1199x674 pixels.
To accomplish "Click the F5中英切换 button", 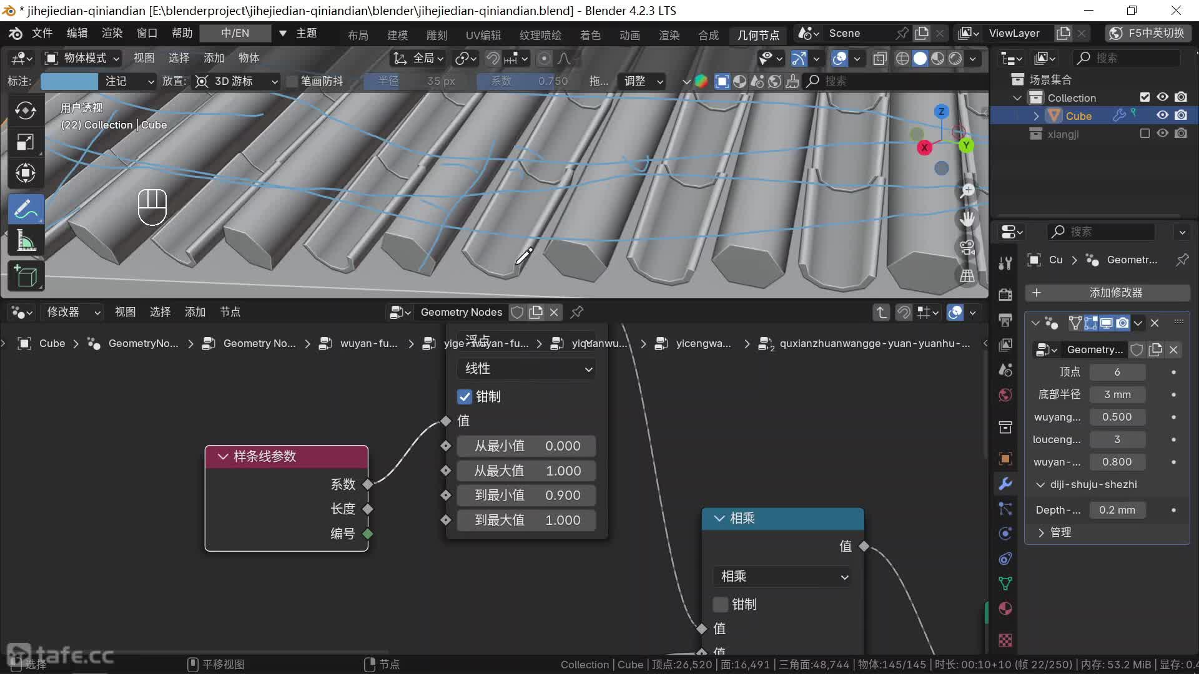I will point(1148,33).
